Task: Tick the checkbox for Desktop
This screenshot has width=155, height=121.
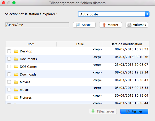Action: click(x=9, y=51)
